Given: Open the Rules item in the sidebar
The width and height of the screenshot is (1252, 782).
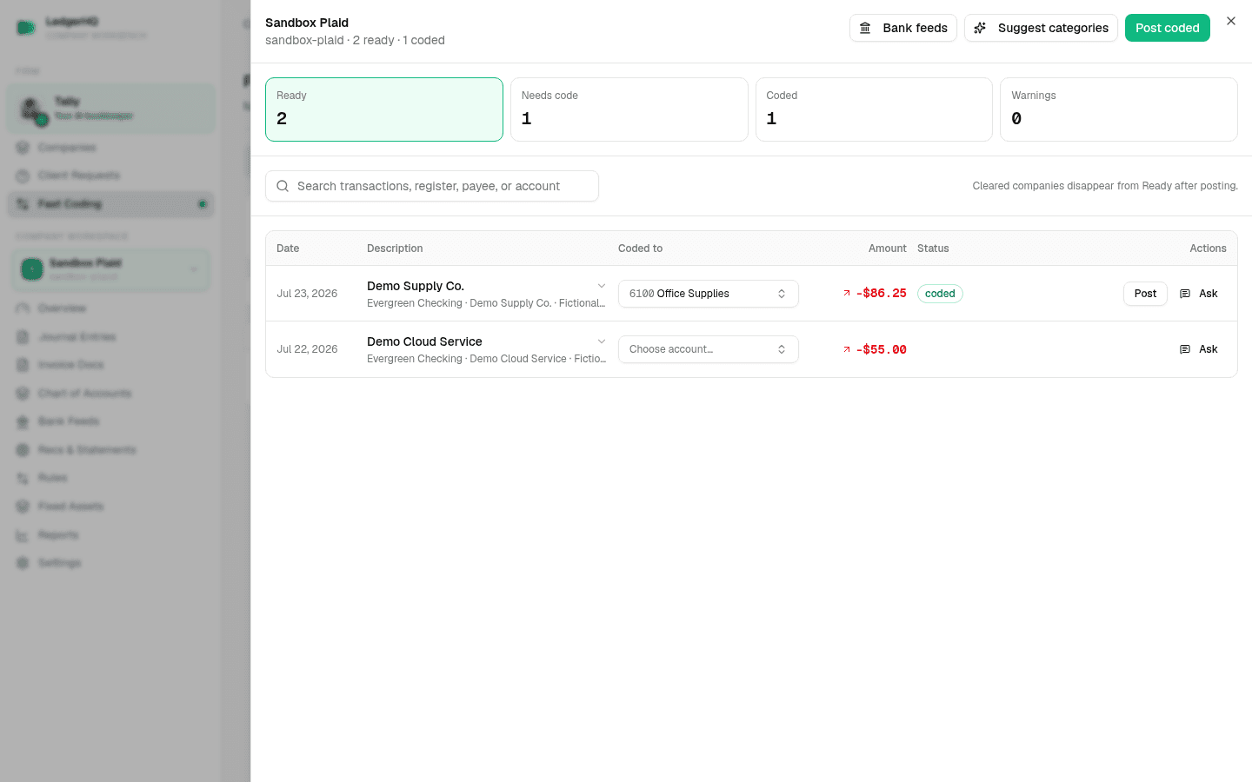Looking at the screenshot, I should (111, 478).
